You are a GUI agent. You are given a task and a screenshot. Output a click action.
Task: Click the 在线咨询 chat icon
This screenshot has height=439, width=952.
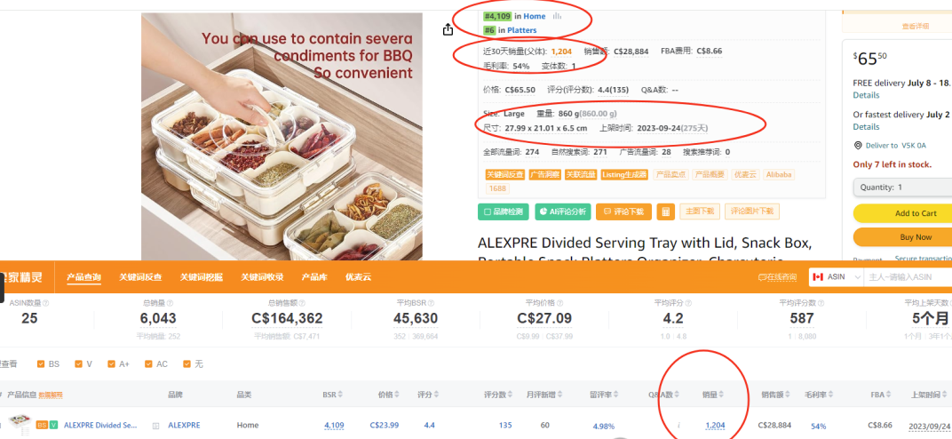pyautogui.click(x=763, y=277)
